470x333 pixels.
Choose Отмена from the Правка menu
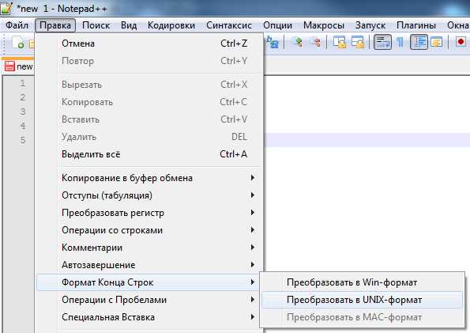pos(149,44)
